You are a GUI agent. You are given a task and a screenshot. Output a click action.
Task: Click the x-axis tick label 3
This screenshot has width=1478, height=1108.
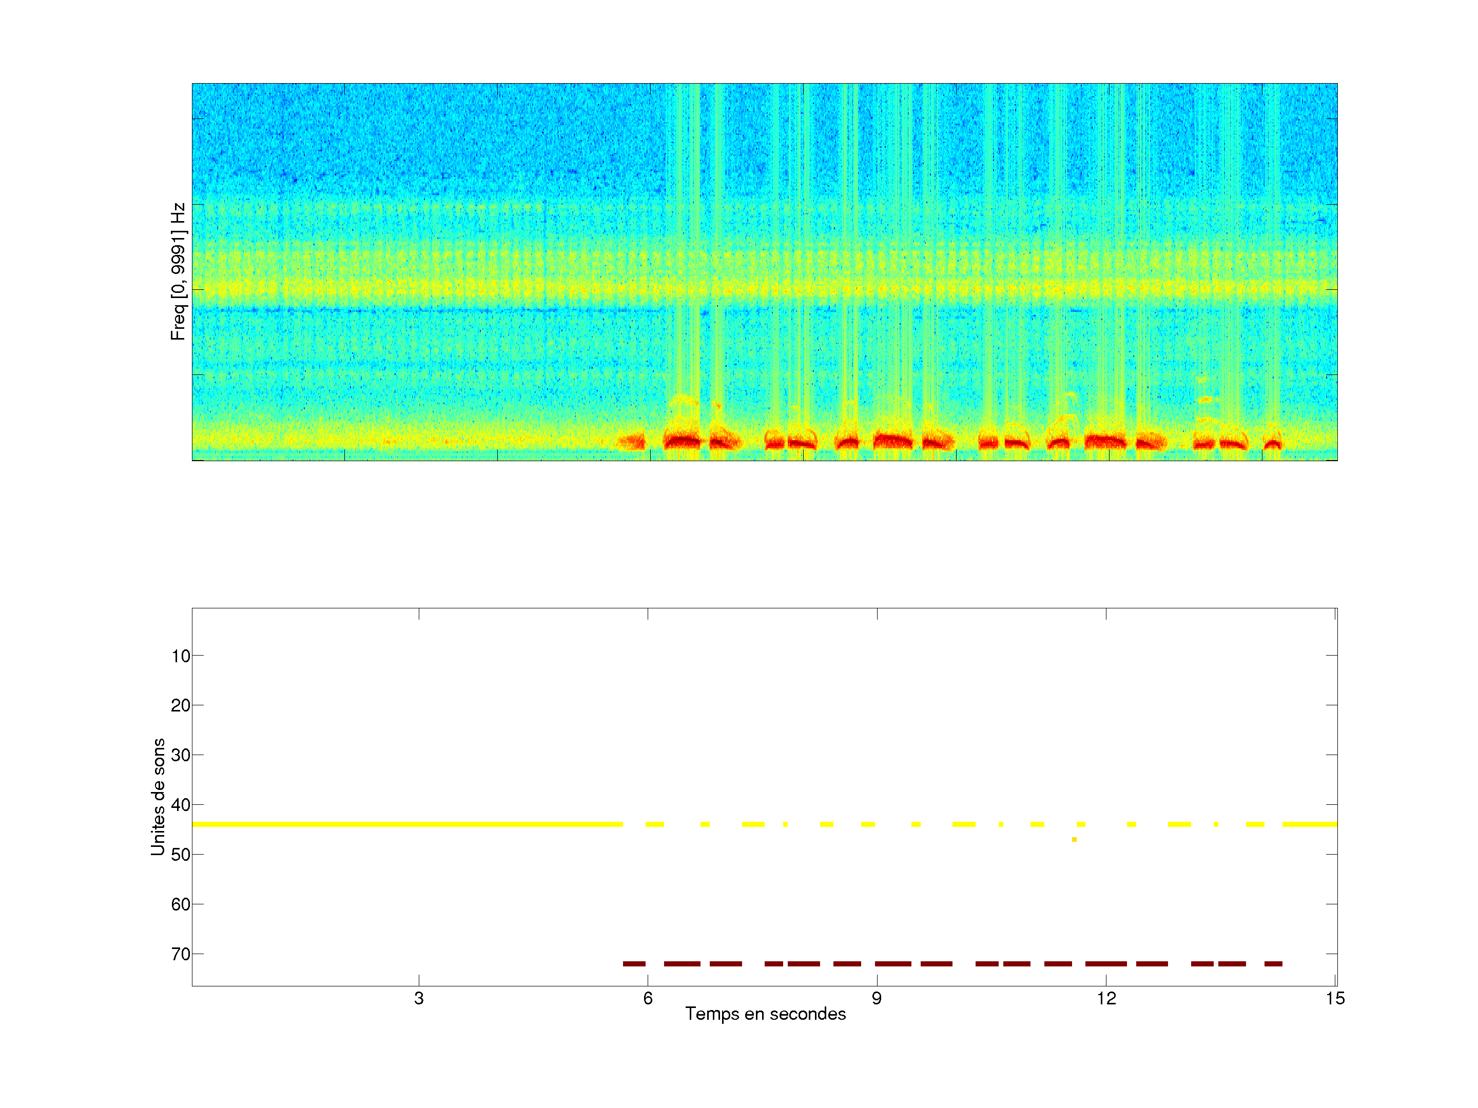pyautogui.click(x=418, y=998)
